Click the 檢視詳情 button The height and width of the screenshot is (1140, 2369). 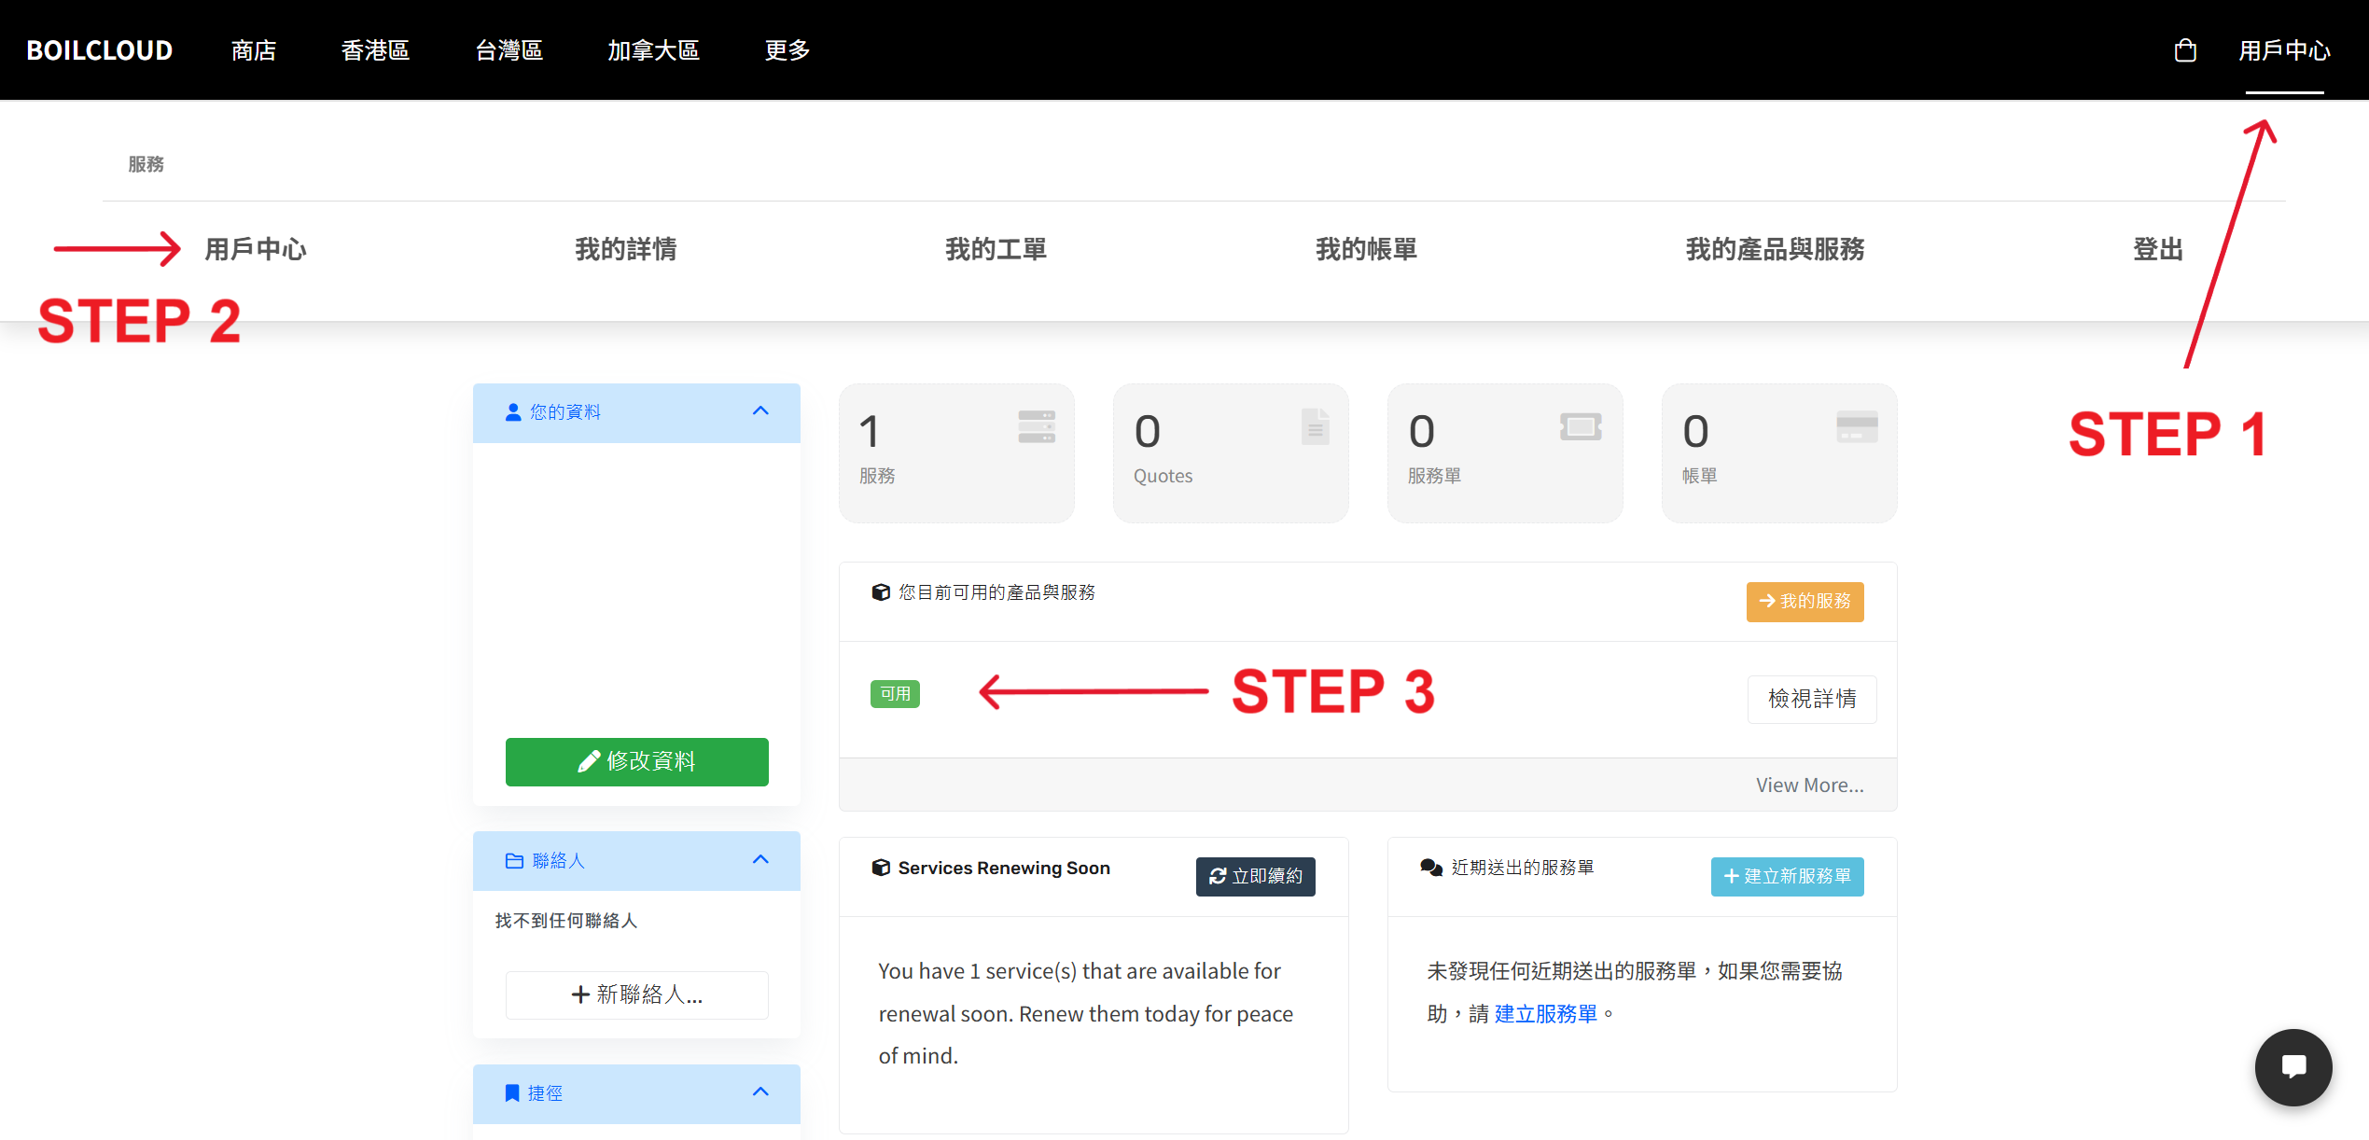(1812, 699)
